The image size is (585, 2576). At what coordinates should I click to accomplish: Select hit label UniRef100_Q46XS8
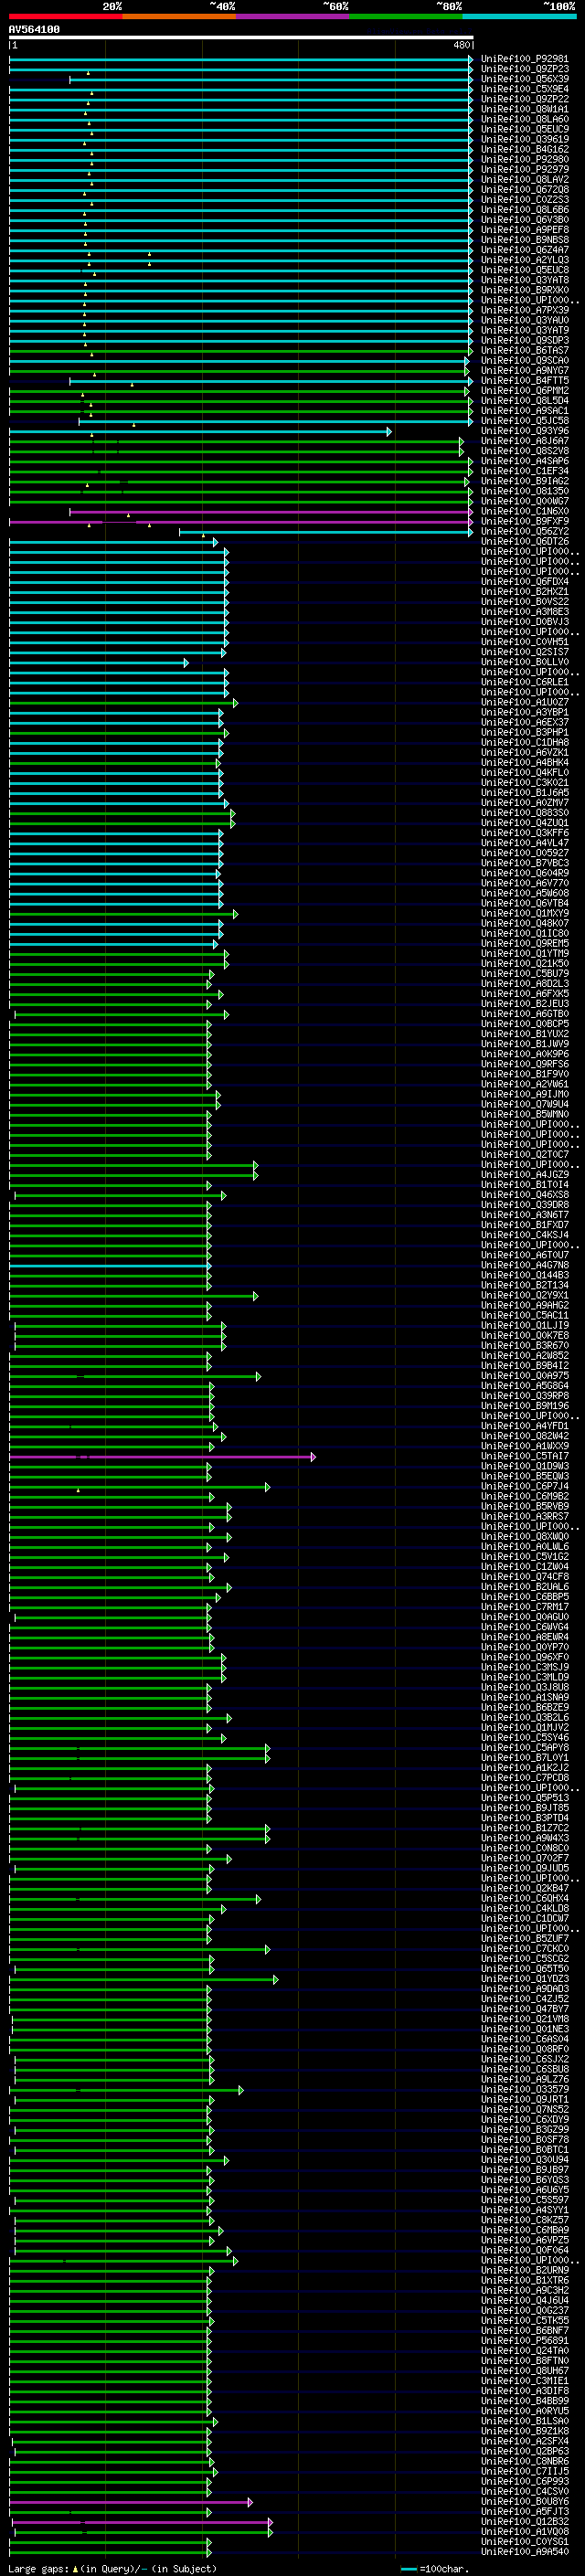(525, 1195)
